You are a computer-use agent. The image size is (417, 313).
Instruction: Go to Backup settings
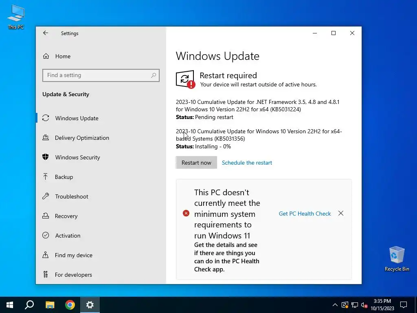(x=101, y=177)
